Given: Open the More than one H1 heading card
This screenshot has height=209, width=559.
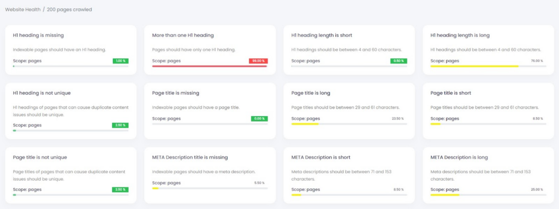Looking at the screenshot, I should pos(210,50).
